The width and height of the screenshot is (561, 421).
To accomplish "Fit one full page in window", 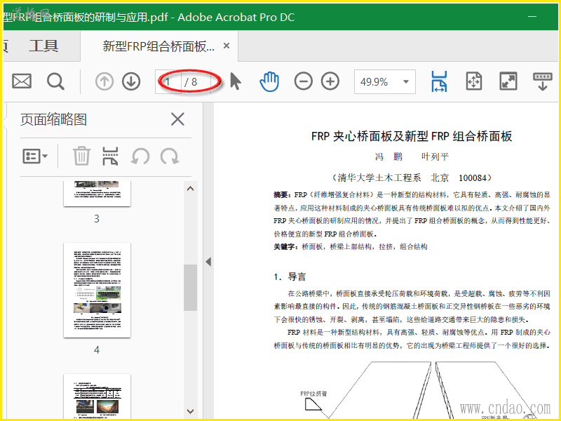I will click(474, 81).
